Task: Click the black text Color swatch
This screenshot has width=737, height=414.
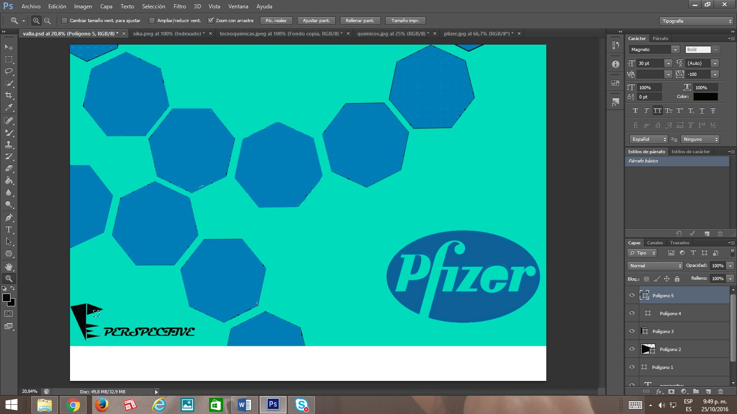Action: tap(705, 97)
